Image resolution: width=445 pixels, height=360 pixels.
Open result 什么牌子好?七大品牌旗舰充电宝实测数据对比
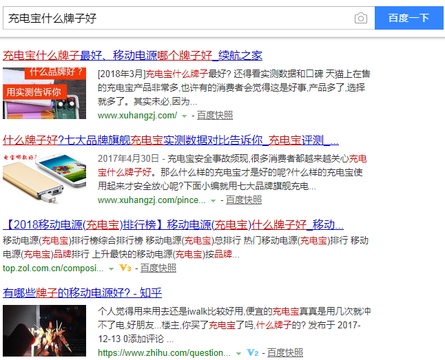click(x=171, y=140)
